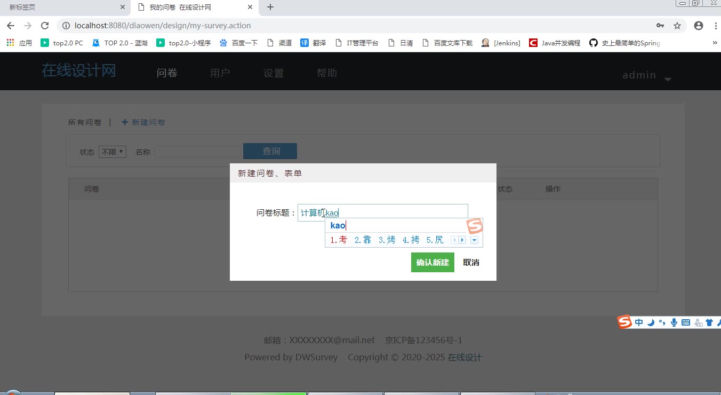
Task: Reload the page
Action: coord(45,26)
